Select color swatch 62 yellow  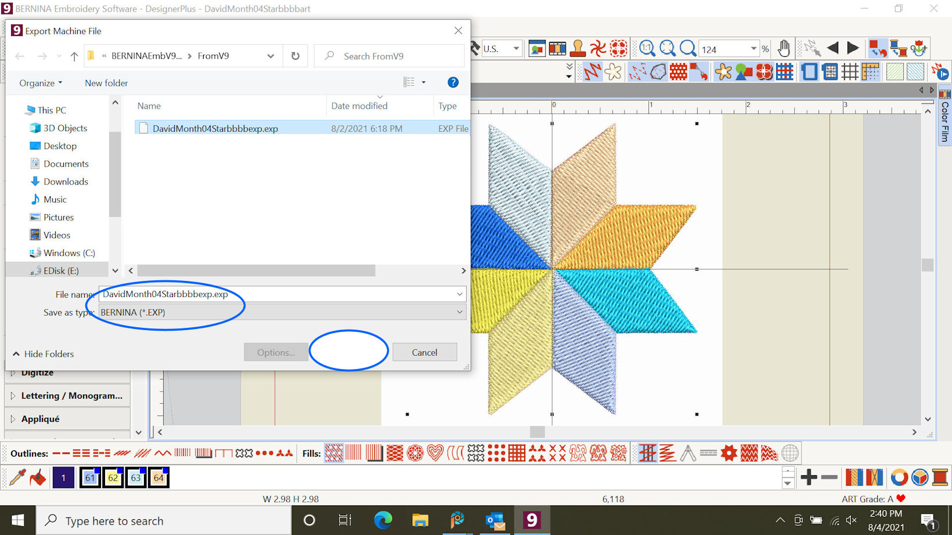(113, 478)
